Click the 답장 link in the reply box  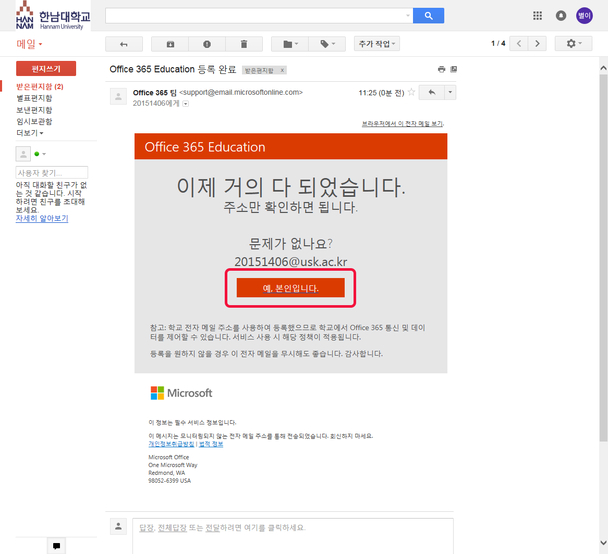click(x=147, y=527)
